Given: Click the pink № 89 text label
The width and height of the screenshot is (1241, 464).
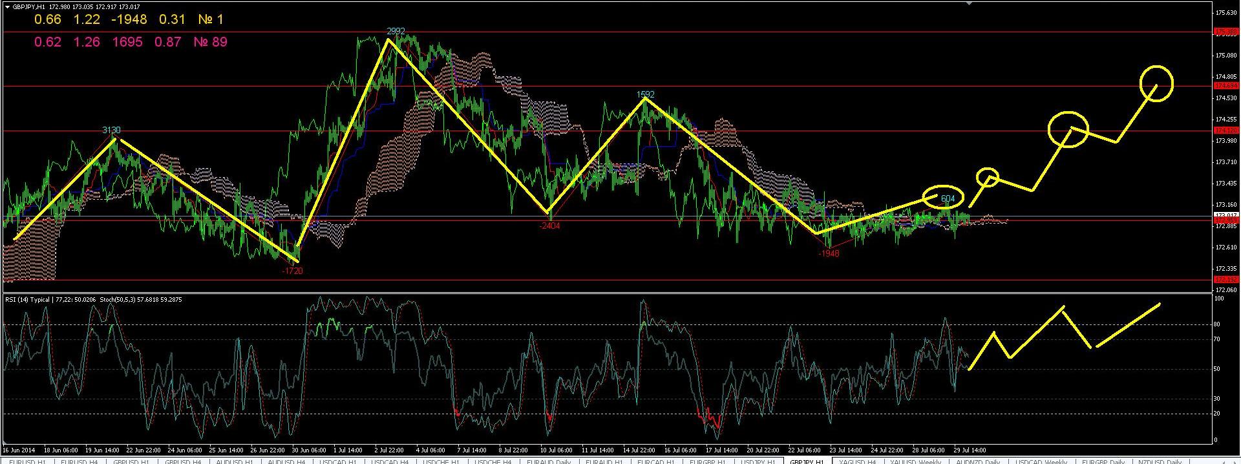Looking at the screenshot, I should point(210,42).
